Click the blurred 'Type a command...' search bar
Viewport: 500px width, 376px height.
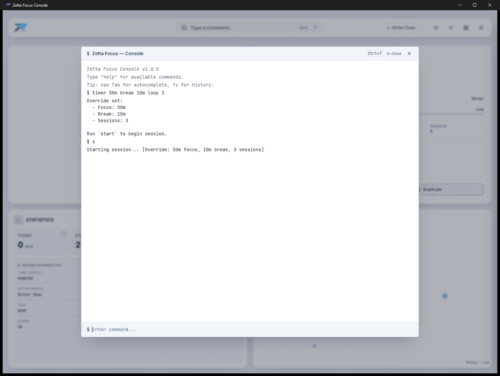tap(250, 28)
